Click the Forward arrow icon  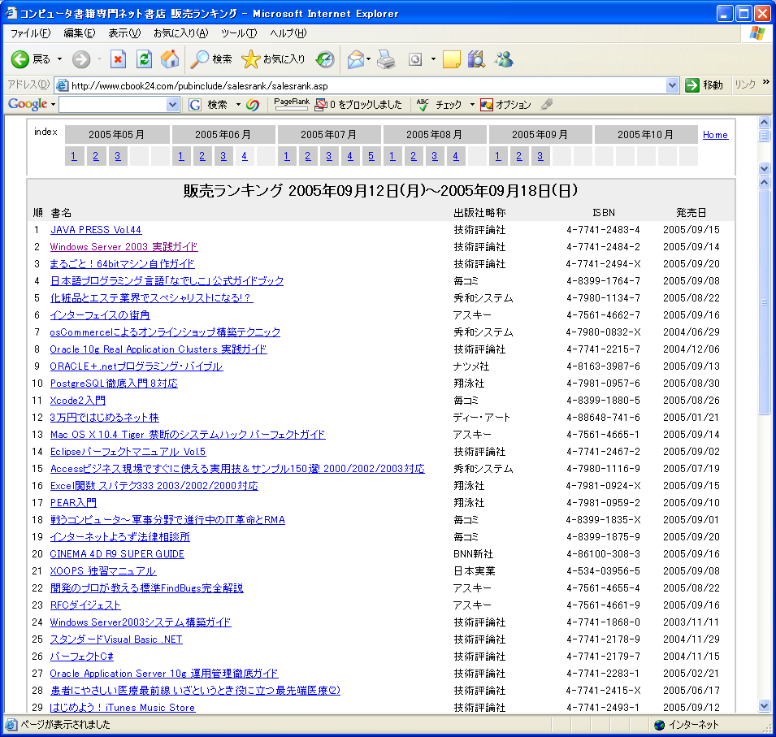(x=81, y=60)
